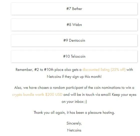Click the '(25% off)' portion of the link
The width and height of the screenshot is (140, 136).
[118, 70]
